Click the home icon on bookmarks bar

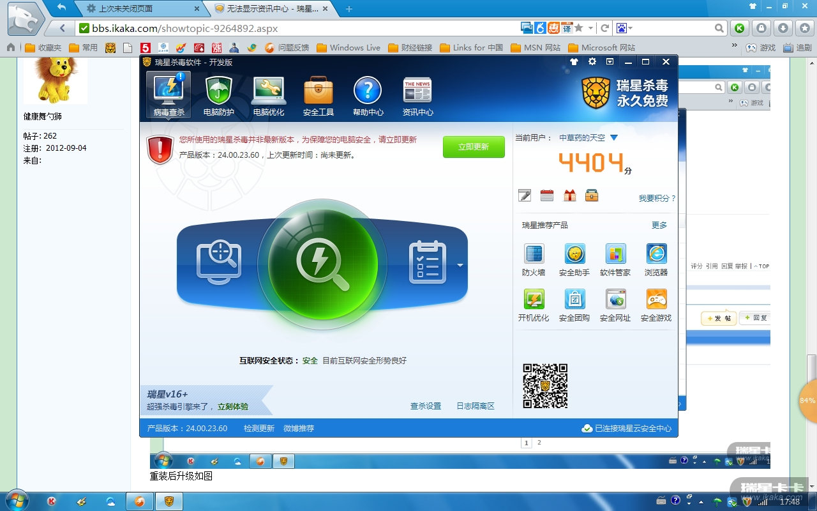11,47
